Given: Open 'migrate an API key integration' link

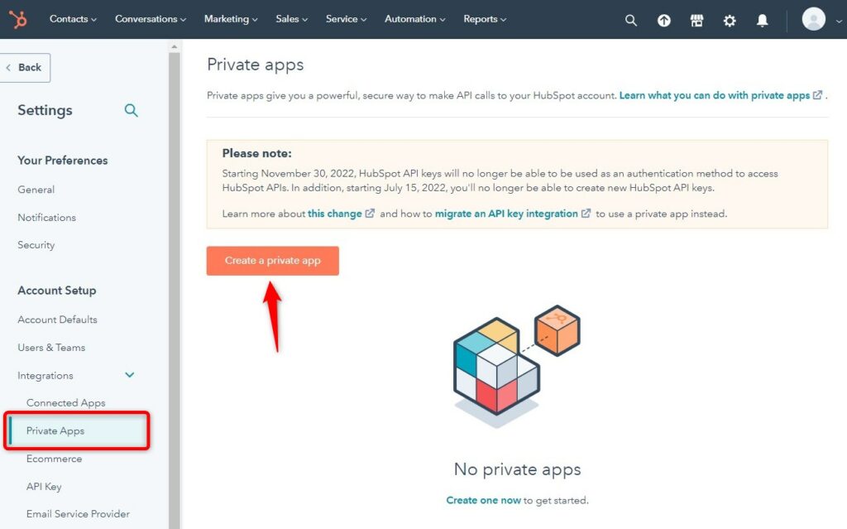Looking at the screenshot, I should pyautogui.click(x=506, y=214).
